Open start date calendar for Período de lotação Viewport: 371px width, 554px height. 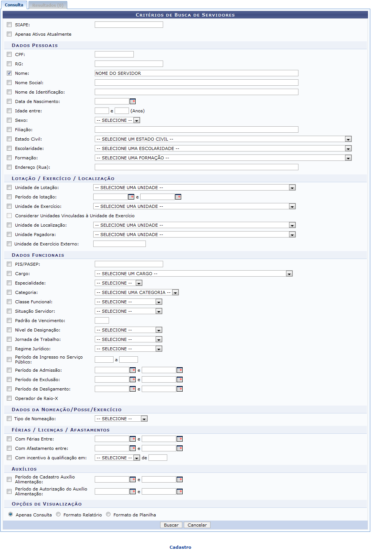pyautogui.click(x=131, y=197)
